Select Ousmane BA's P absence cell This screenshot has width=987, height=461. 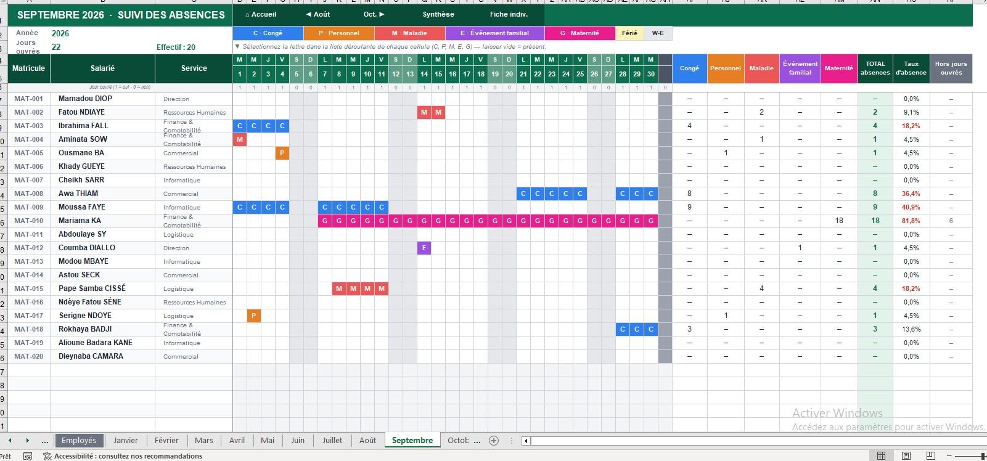(282, 153)
